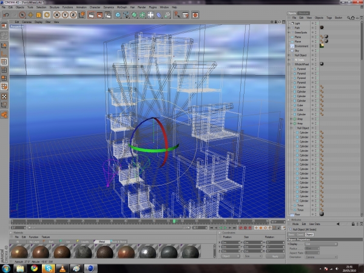This screenshot has width=364, height=273.
Task: Click the HyperNURBS green sphere icon
Action: click(134, 15)
